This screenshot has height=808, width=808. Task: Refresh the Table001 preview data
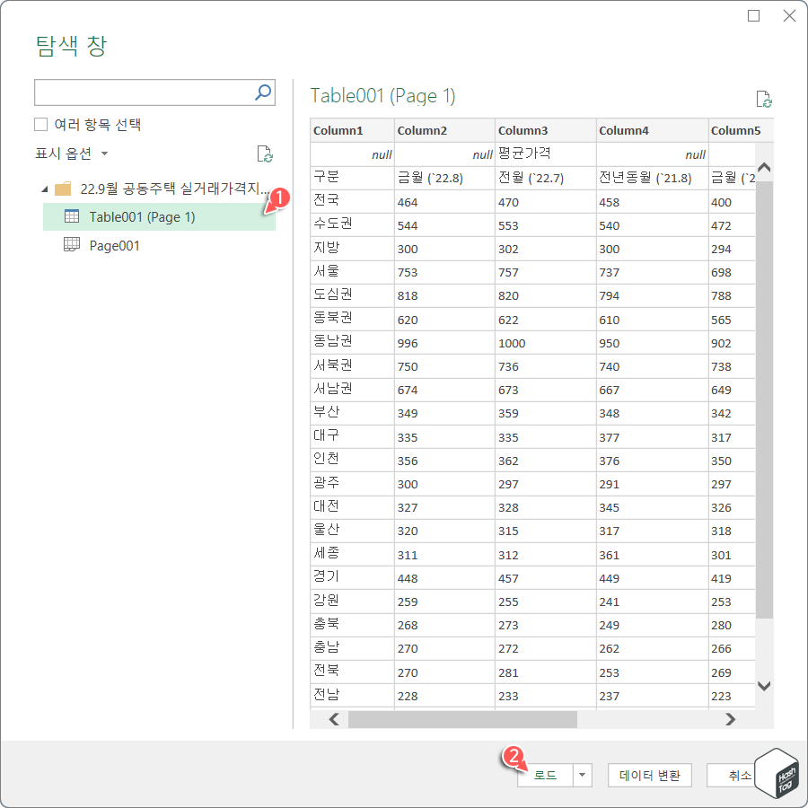point(764,101)
